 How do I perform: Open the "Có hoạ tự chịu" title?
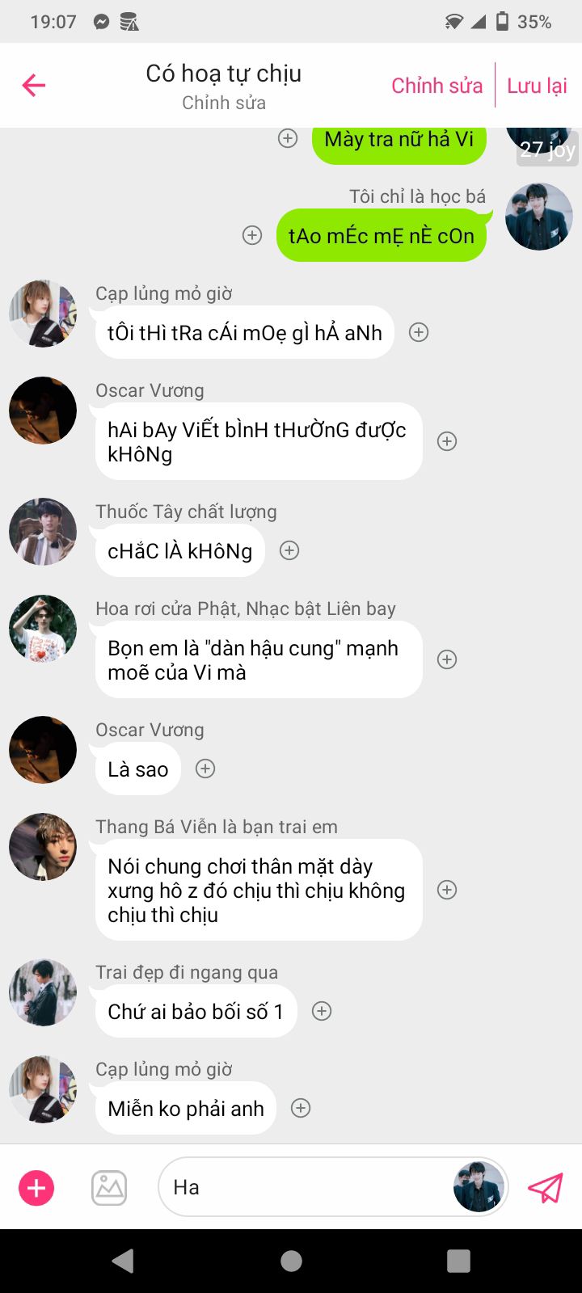tap(224, 74)
